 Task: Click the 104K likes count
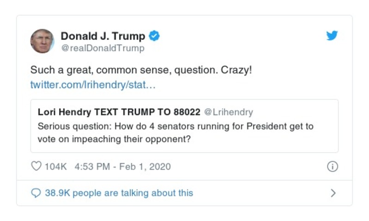click(x=55, y=167)
